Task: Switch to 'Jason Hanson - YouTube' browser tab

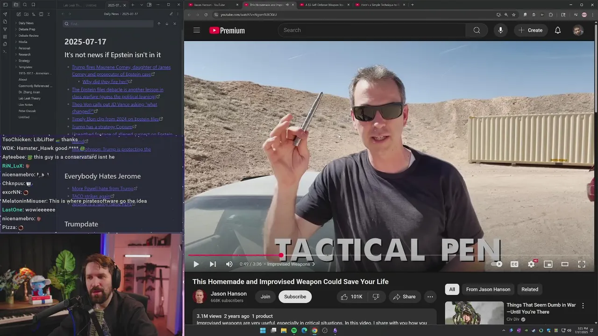Action: [214, 5]
